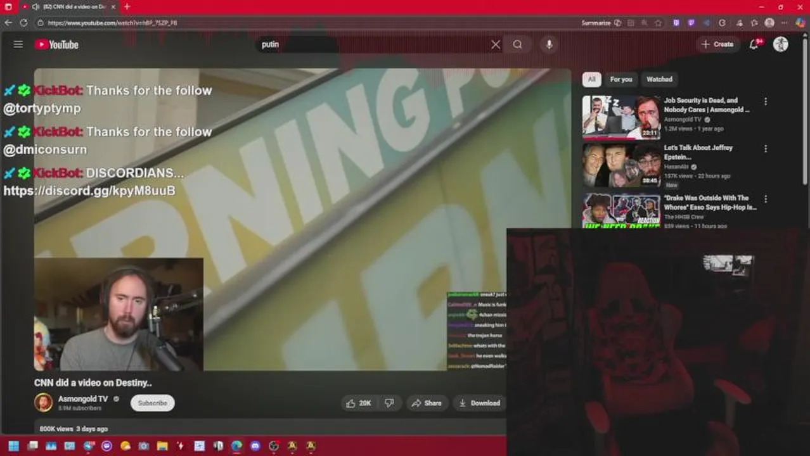Open File Explorer from the taskbar
Screen dimensions: 810x456
click(162, 446)
